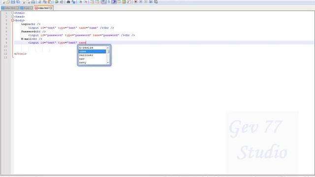Save the current recorded macro
This screenshot has width=315, height=177.
pyautogui.click(x=156, y=2)
